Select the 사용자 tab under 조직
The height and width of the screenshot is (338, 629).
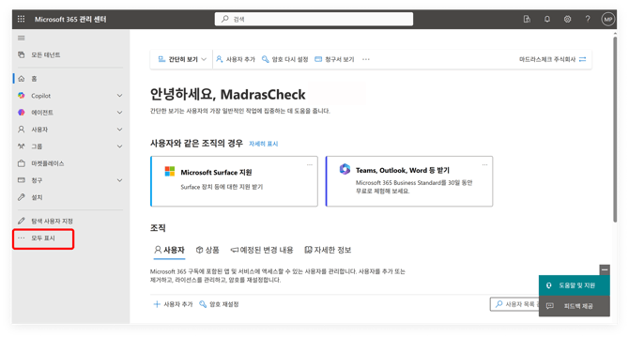click(x=169, y=250)
